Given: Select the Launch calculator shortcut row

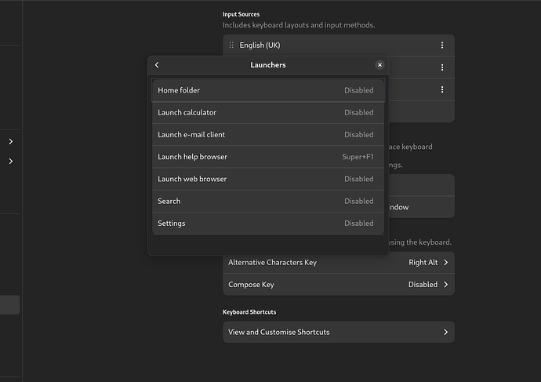Looking at the screenshot, I should tap(267, 113).
